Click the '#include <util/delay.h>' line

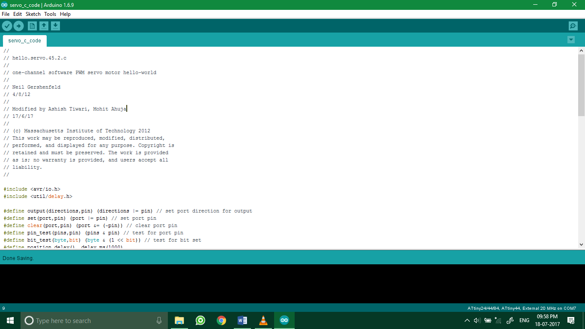(38, 196)
